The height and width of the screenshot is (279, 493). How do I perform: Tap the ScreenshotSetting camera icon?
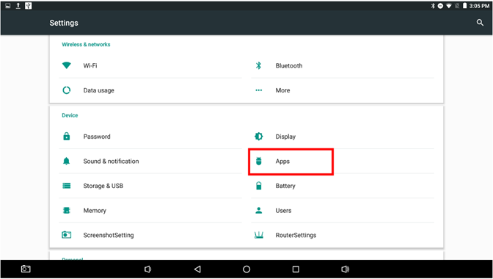point(66,235)
